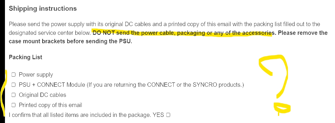Check the "Power supply" checkbox
The height and width of the screenshot is (123, 335).
tap(13, 75)
